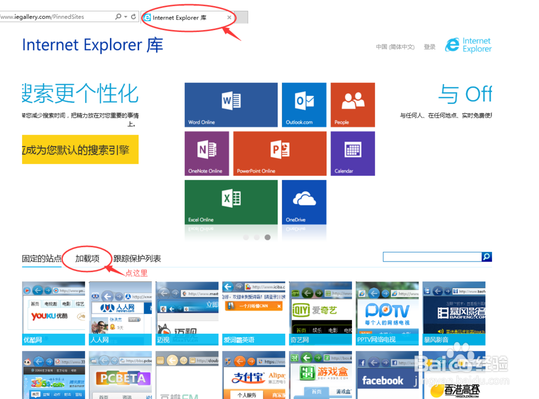Screen dimensions: 539x399
Task: Open the 豆瓣FM site thumbnail
Action: coord(186,375)
